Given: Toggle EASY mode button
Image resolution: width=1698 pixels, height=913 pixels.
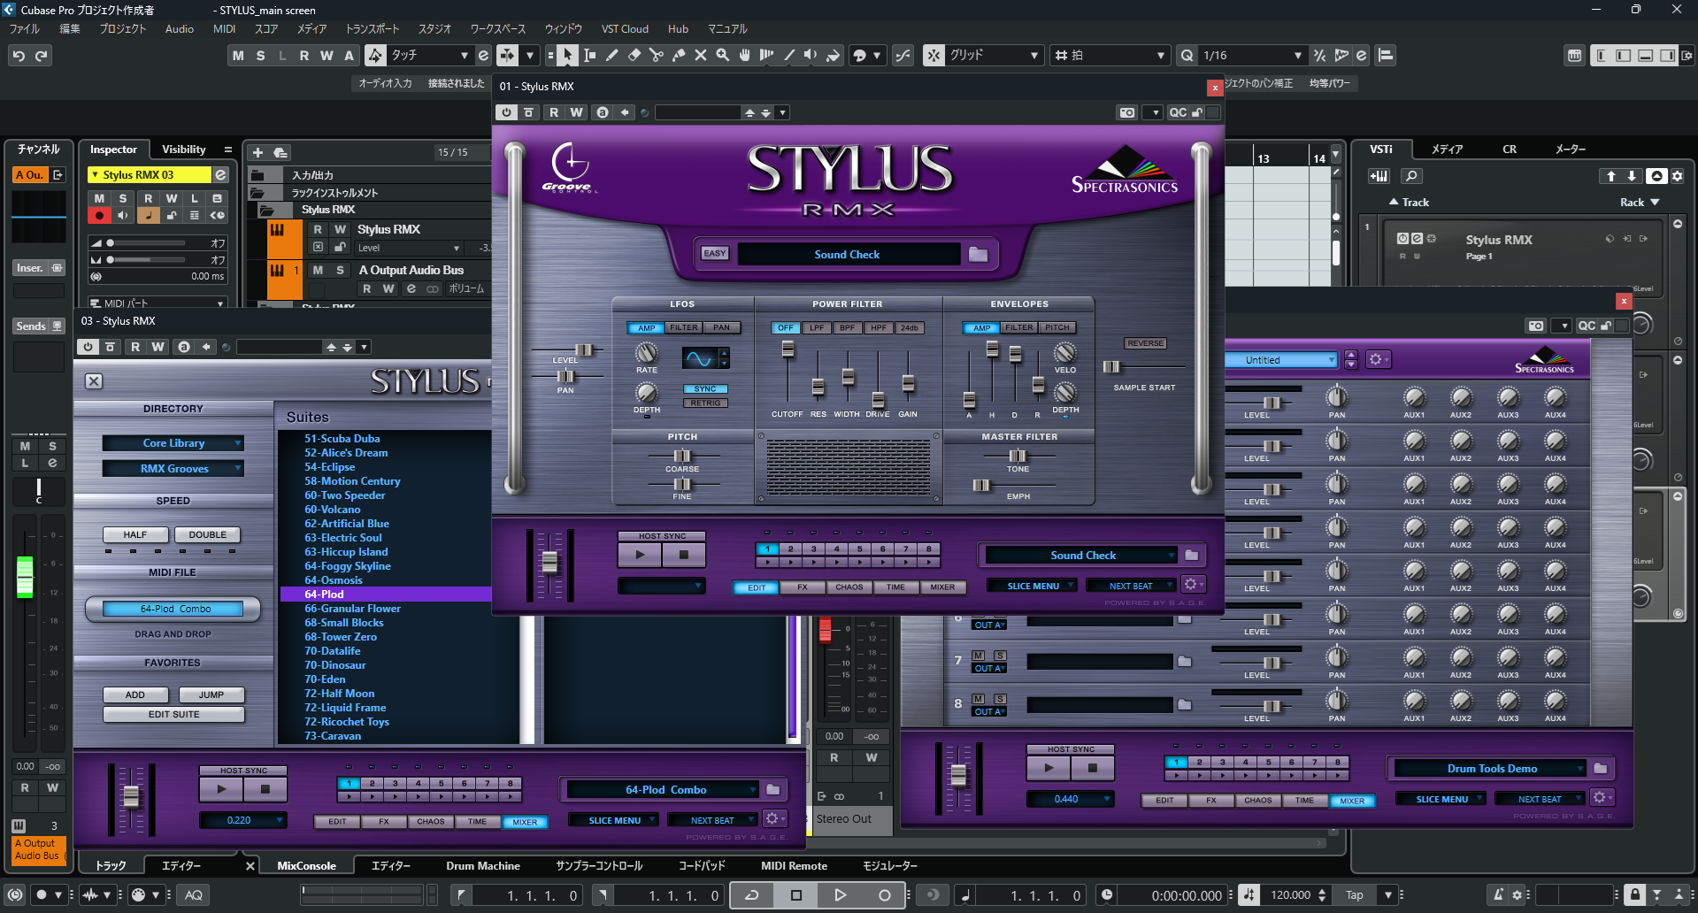Looking at the screenshot, I should coord(714,253).
